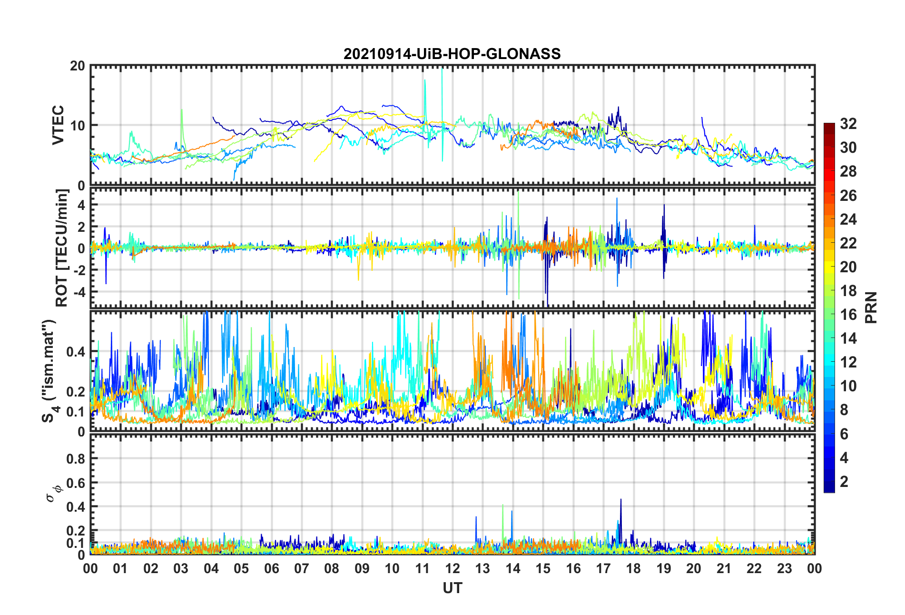The width and height of the screenshot is (905, 615).
Task: Select the 0.8 tick on the sigma-phi axis
Action: tap(76, 459)
